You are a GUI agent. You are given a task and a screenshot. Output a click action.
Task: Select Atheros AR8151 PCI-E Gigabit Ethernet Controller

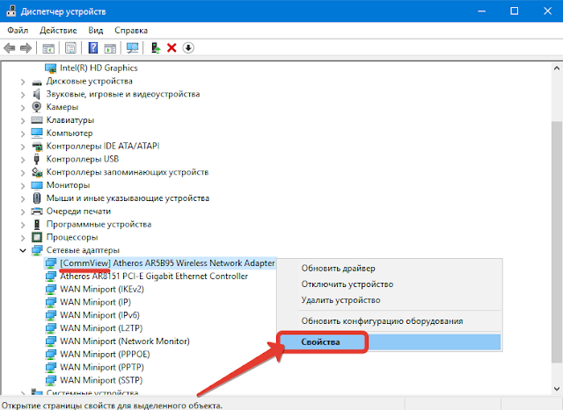(154, 276)
